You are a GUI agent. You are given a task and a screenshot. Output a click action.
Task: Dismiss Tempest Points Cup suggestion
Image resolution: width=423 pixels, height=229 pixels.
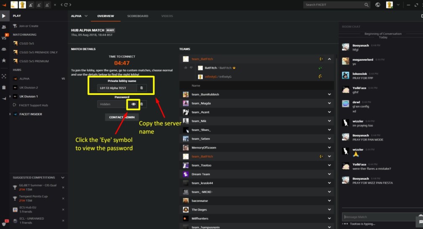(63, 198)
